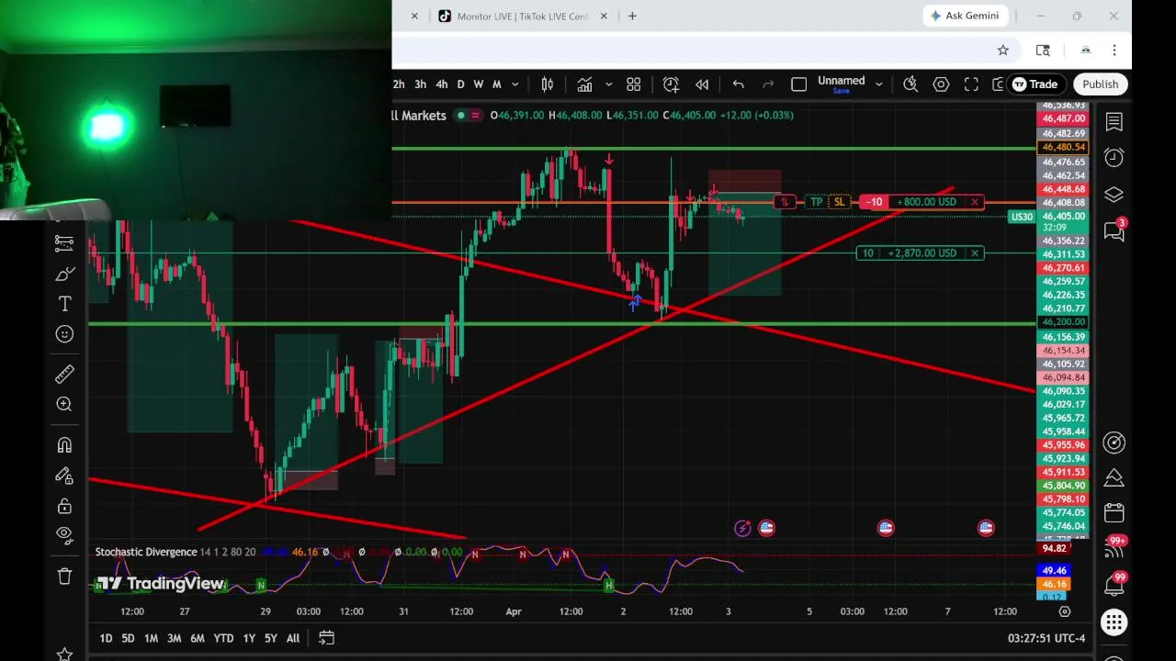Open the products grid icon
Viewport: 1176px width, 661px height.
(x=1114, y=623)
